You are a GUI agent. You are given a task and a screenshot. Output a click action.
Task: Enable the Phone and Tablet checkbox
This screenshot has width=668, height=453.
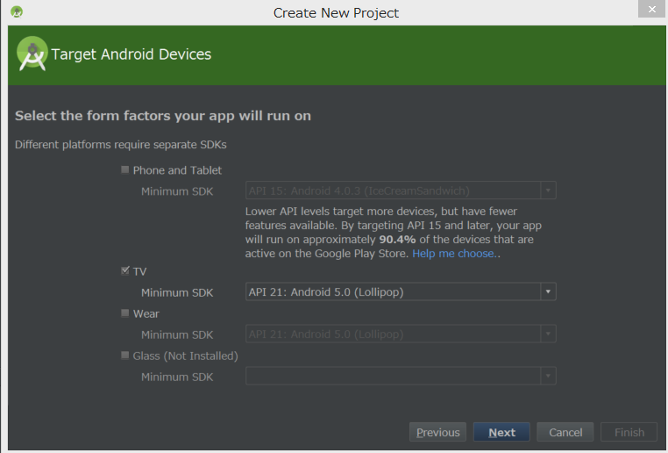click(x=124, y=169)
